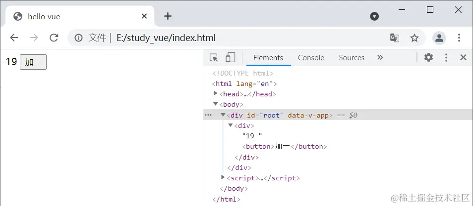Screen dimensions: 473x206
Task: Open the ellipsis actions for selected node
Action: (x=208, y=115)
